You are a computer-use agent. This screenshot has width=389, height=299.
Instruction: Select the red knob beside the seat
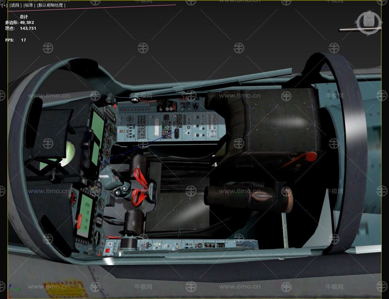[x=311, y=157]
